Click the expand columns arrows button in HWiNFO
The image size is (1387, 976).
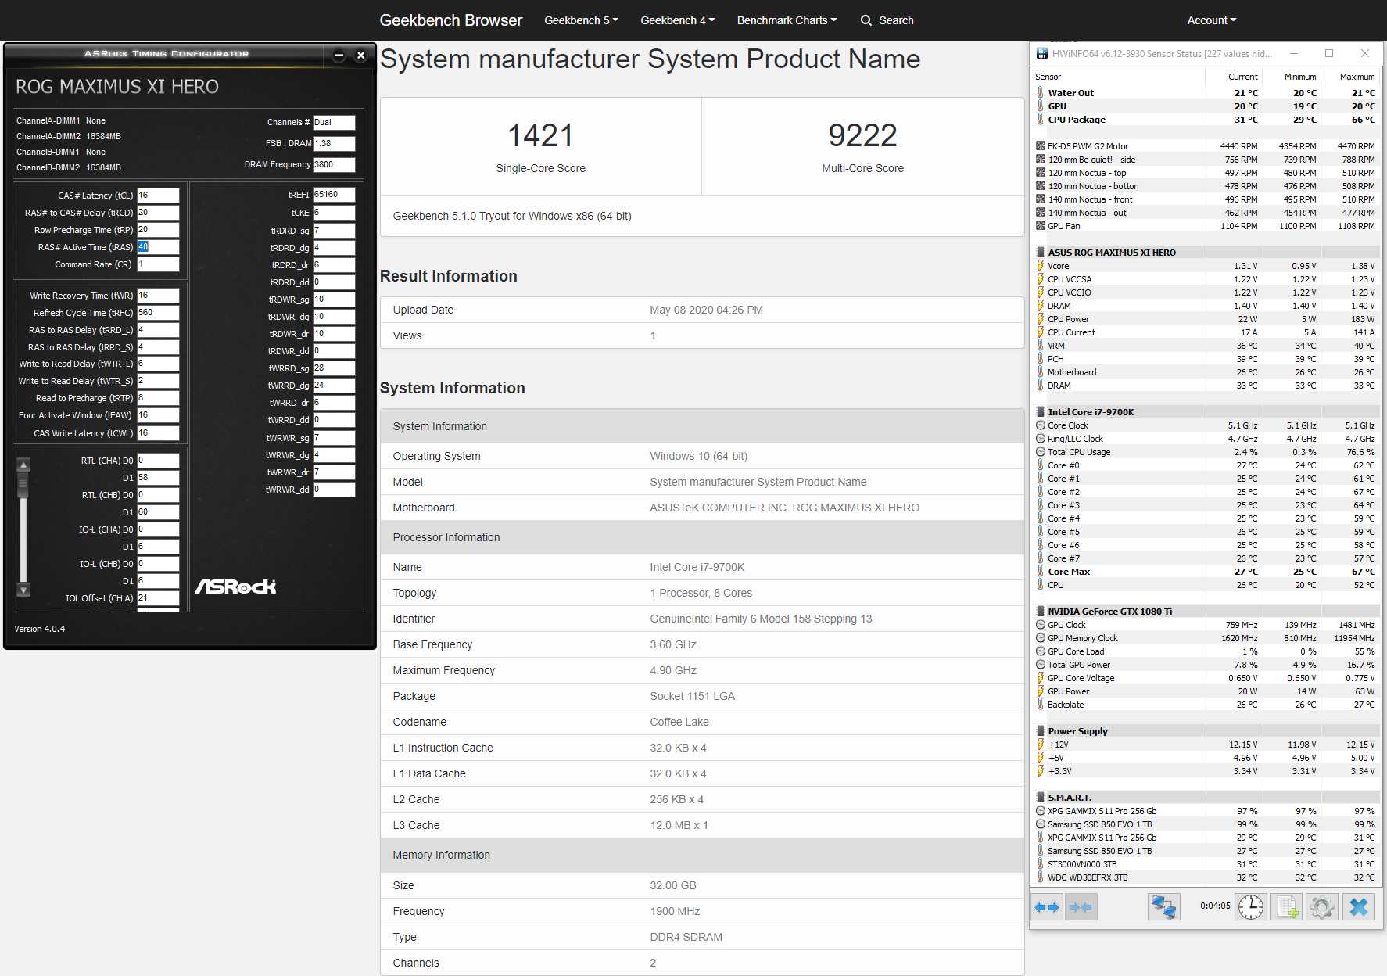1047,907
